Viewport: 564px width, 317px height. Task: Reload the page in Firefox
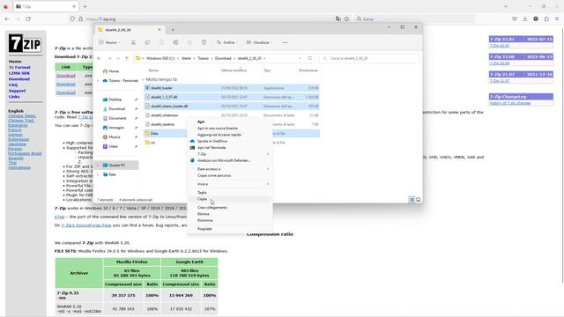pos(28,18)
